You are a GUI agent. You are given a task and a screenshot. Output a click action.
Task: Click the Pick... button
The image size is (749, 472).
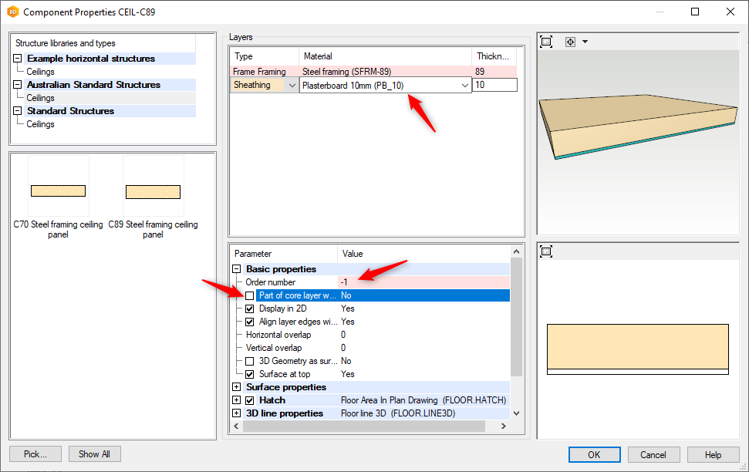(x=35, y=454)
